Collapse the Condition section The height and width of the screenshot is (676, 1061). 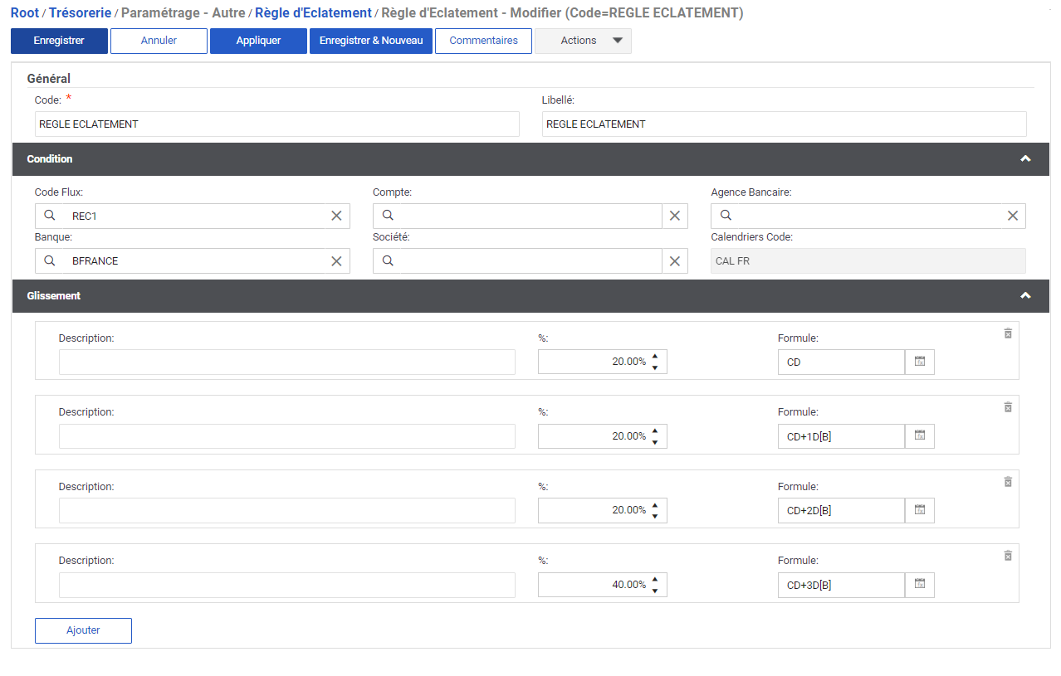[1025, 159]
